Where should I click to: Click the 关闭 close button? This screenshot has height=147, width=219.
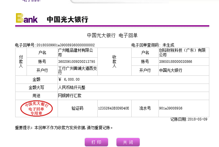coord(128,142)
